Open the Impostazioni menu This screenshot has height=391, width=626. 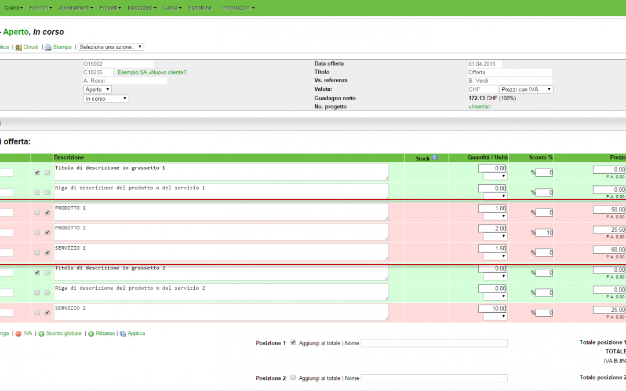(x=238, y=8)
